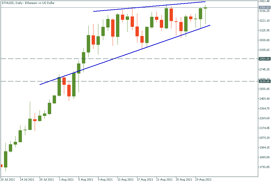This screenshot has width=274, height=183.
Task: Select the upper blue resistance trendline
Action: click(x=152, y=7)
